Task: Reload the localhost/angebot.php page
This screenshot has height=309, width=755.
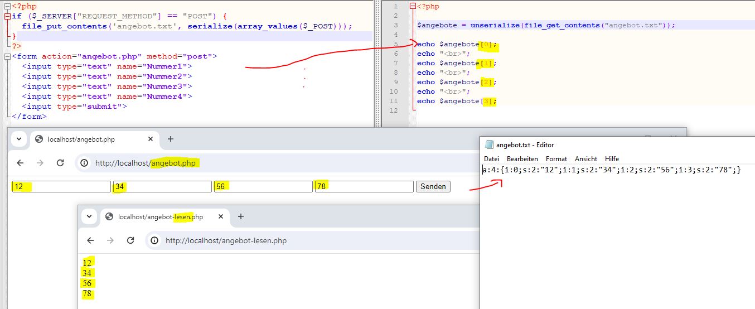Action: coord(60,163)
